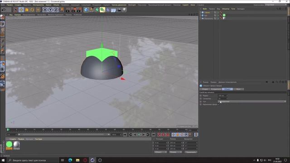This screenshot has width=290, height=163.
Task: Open the Теги menu in object manager
Action: coord(233,9)
